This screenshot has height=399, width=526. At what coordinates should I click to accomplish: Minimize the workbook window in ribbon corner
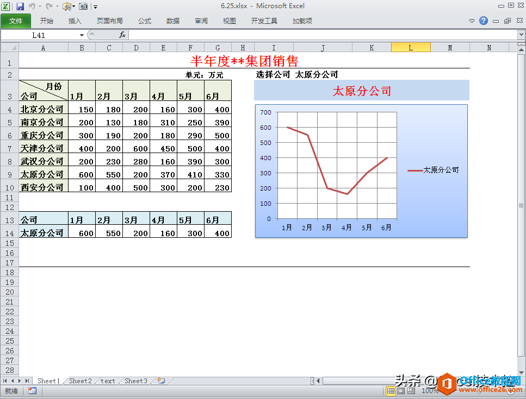tap(496, 21)
